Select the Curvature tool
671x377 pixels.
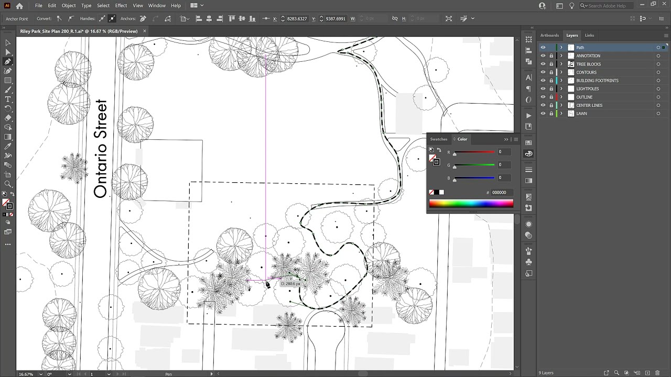tap(8, 71)
